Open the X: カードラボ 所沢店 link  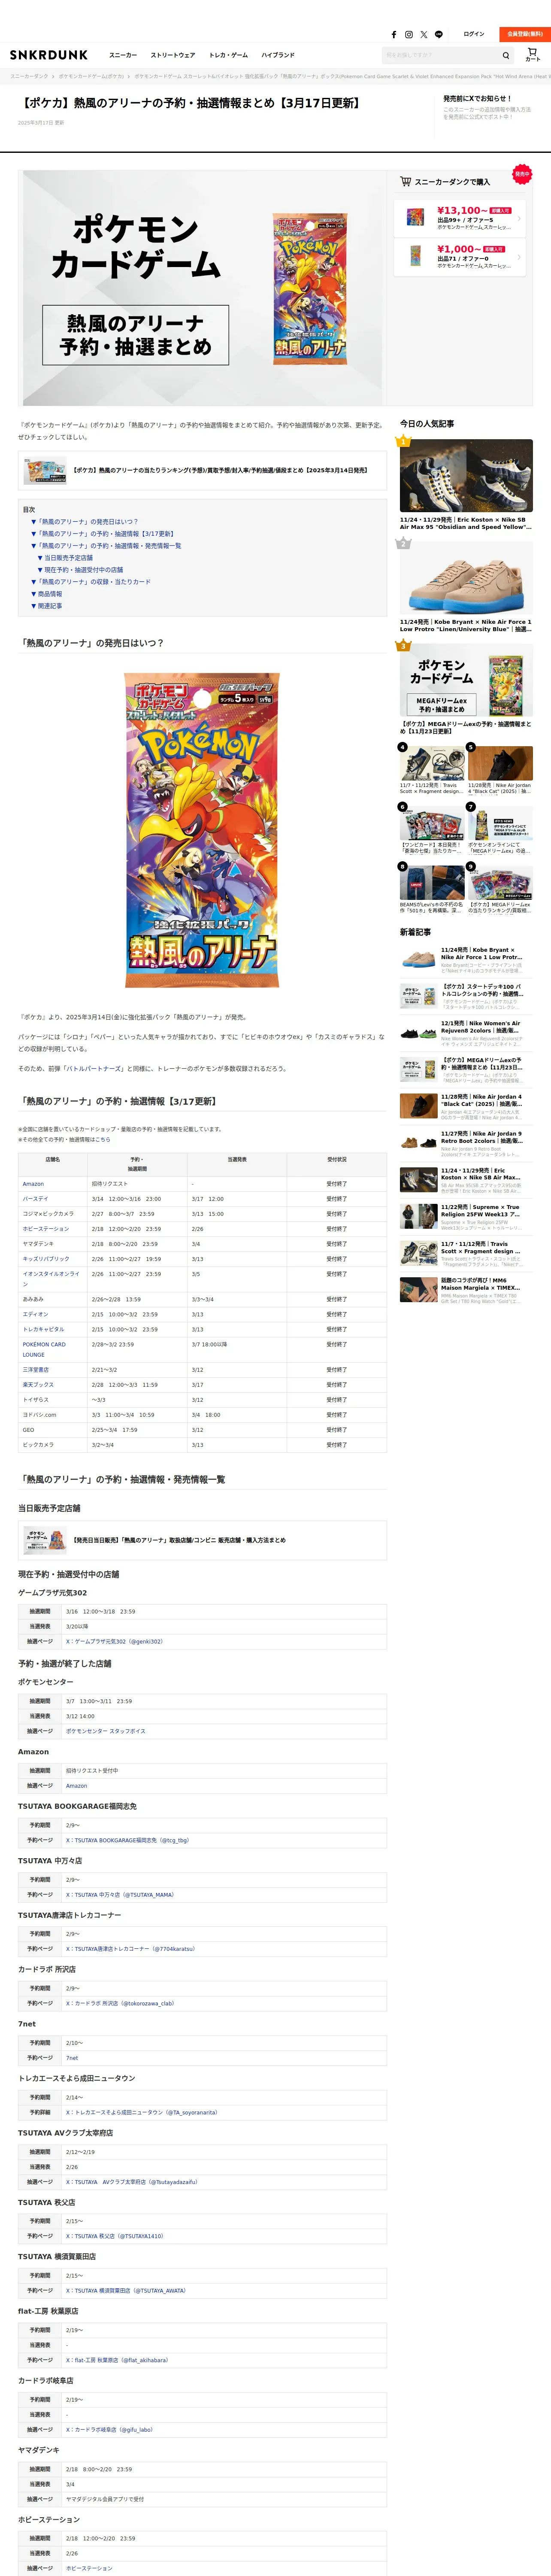(x=120, y=2004)
